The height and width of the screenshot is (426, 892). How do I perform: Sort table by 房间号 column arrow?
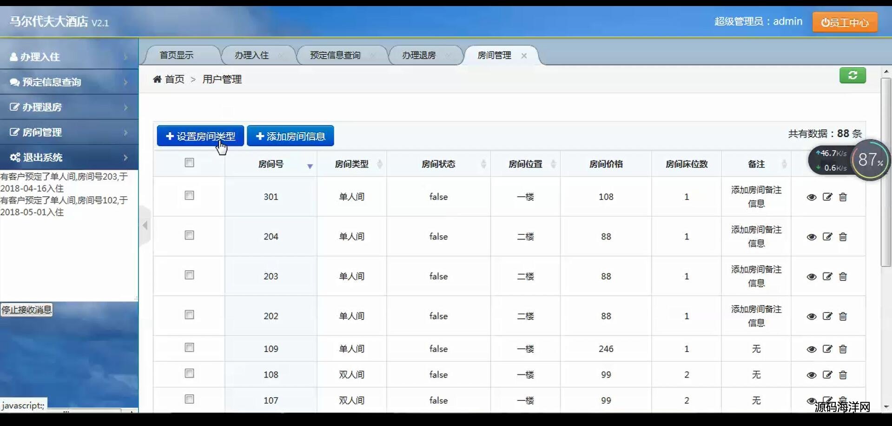point(310,166)
